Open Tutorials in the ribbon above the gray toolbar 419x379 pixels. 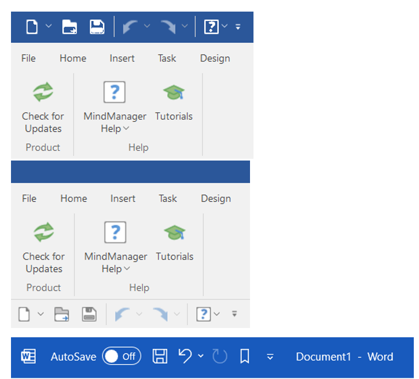[174, 243]
